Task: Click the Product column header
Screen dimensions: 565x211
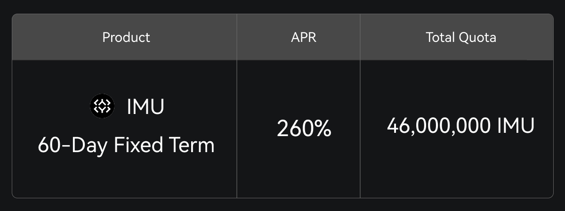Action: coord(126,37)
